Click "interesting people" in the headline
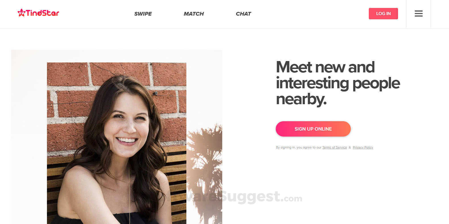Viewport: 449px width, 224px height. (338, 83)
